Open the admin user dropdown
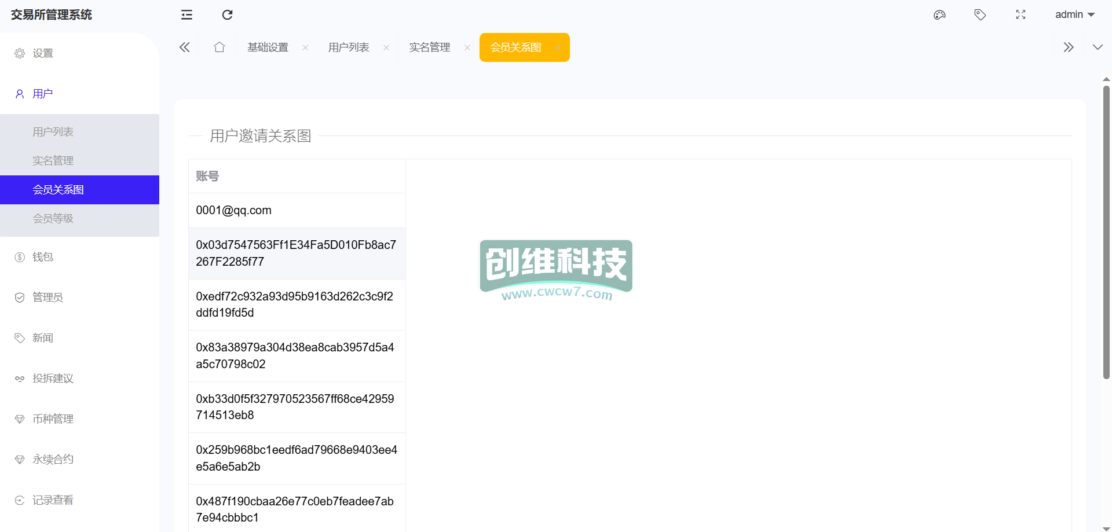 point(1074,15)
